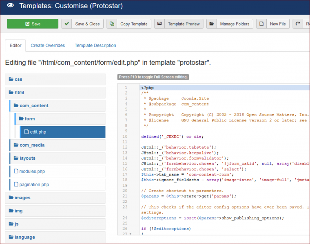The height and width of the screenshot is (244, 310).
Task: Click the partially visible rename arrow icon
Action: tap(299, 24)
